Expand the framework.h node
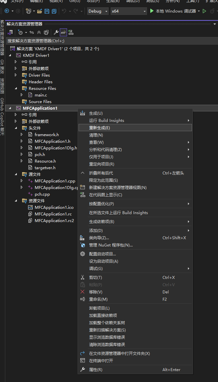218x382 pixels. (x=22, y=134)
